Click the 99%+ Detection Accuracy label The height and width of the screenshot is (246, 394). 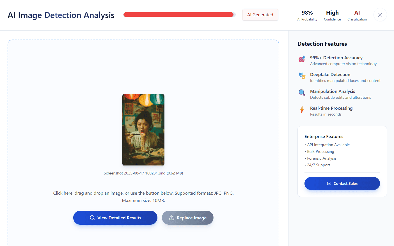pos(336,58)
